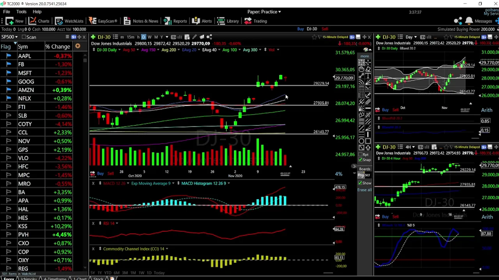Screen dimensions: 499x280
Task: Open the Library toolbar item
Action: click(228, 21)
